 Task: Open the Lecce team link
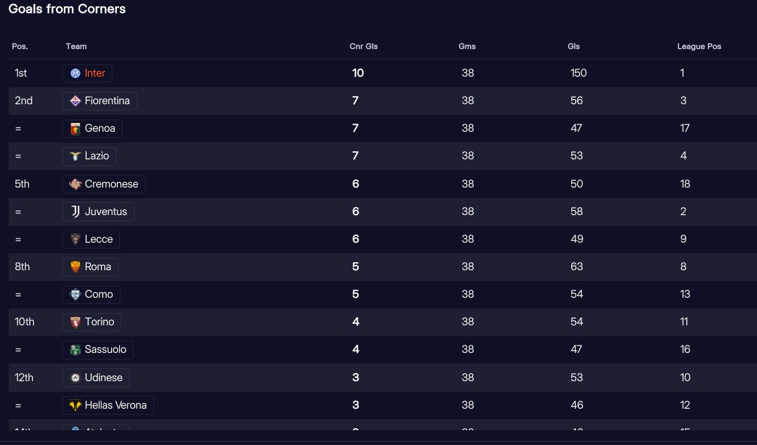coord(98,239)
